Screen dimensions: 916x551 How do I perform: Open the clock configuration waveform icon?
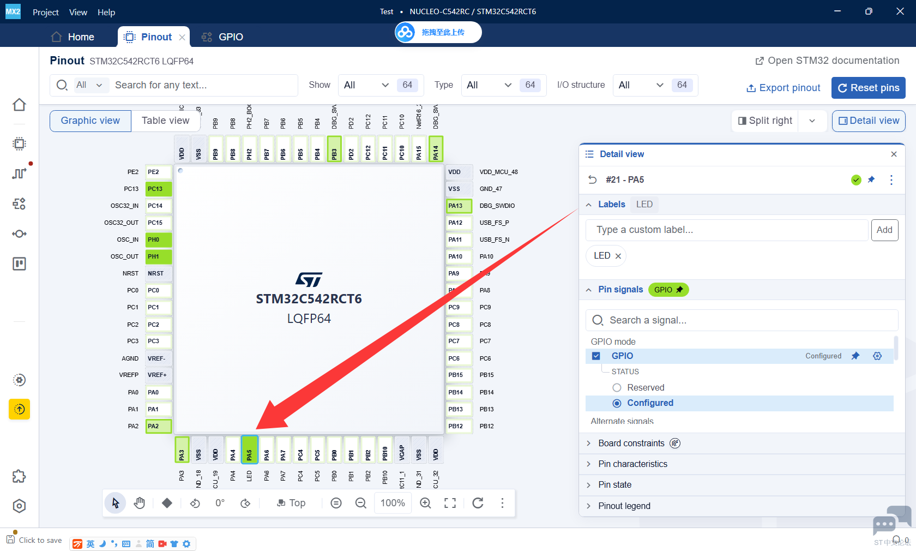pyautogui.click(x=19, y=173)
